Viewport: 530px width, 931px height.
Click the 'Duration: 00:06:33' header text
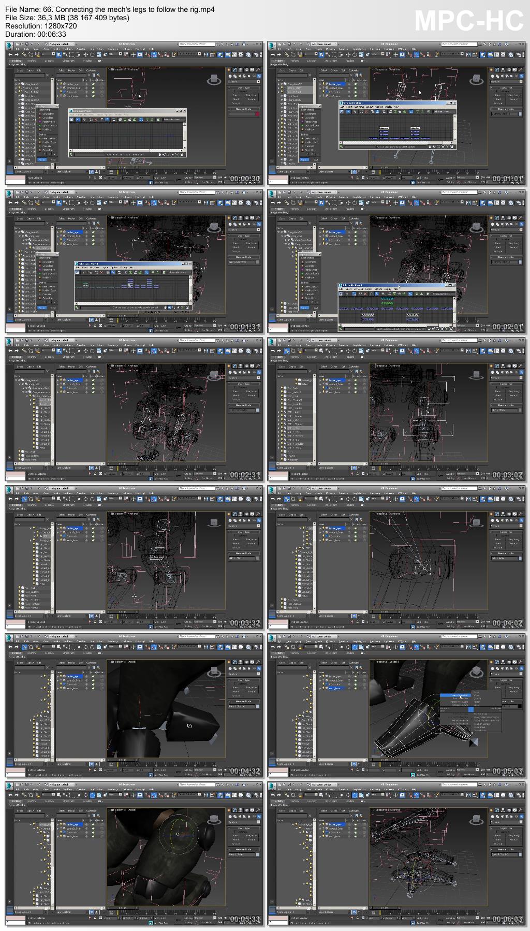[x=36, y=34]
